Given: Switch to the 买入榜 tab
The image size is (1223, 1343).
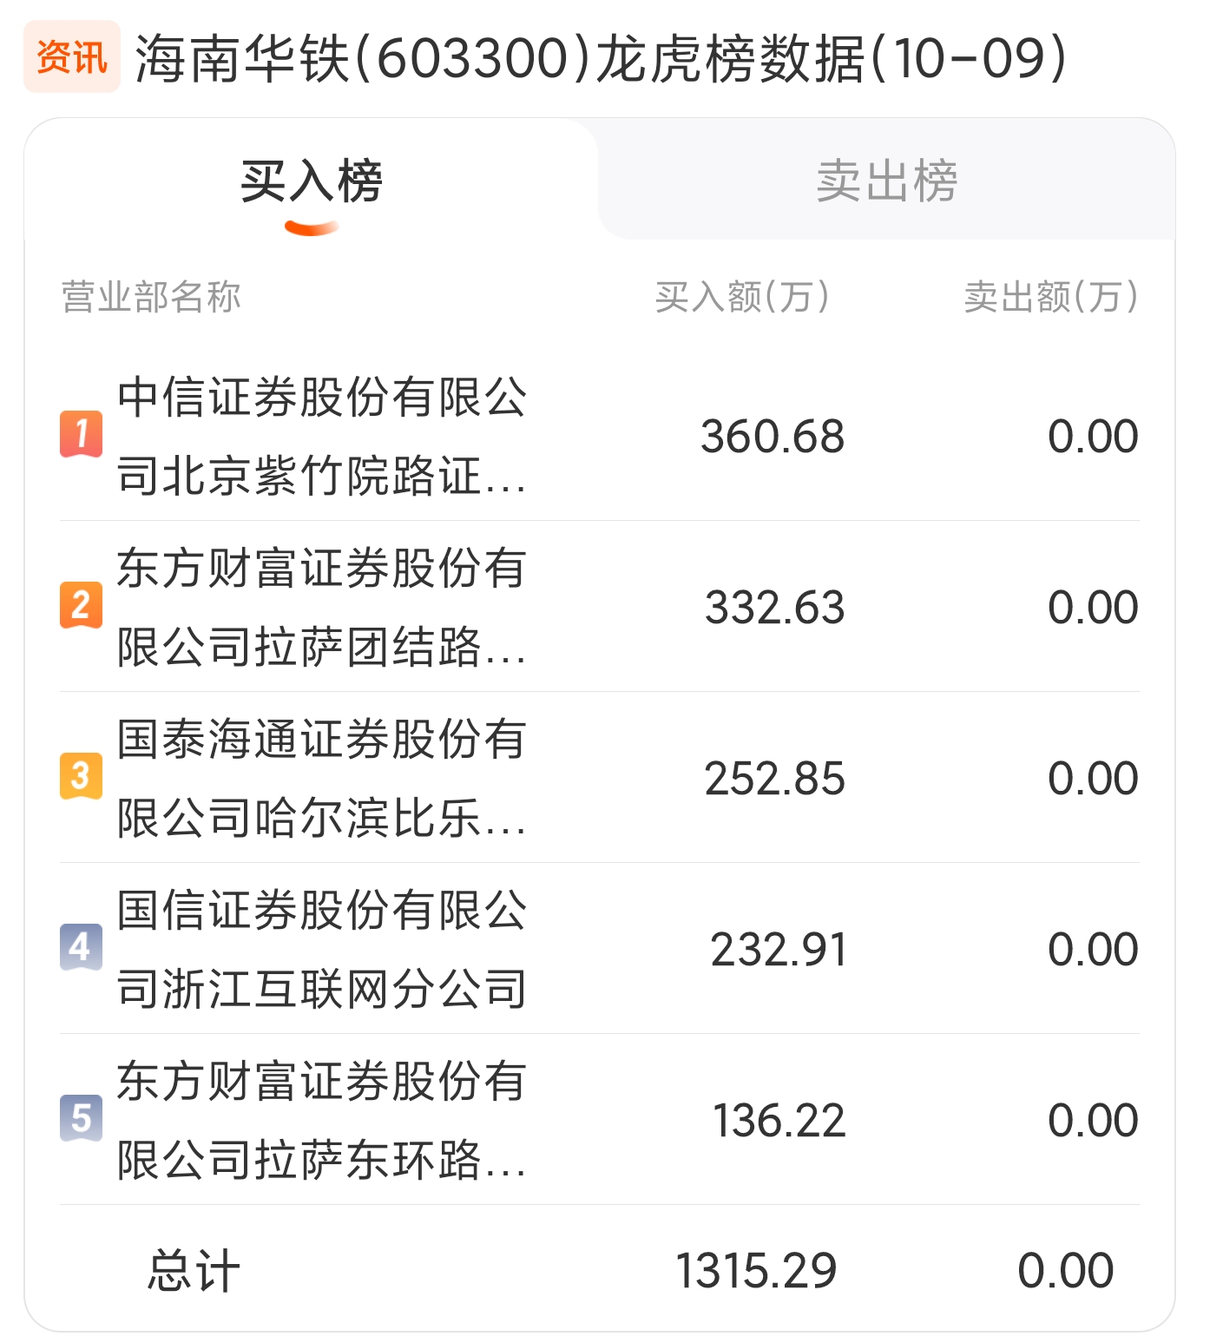Looking at the screenshot, I should [x=312, y=181].
